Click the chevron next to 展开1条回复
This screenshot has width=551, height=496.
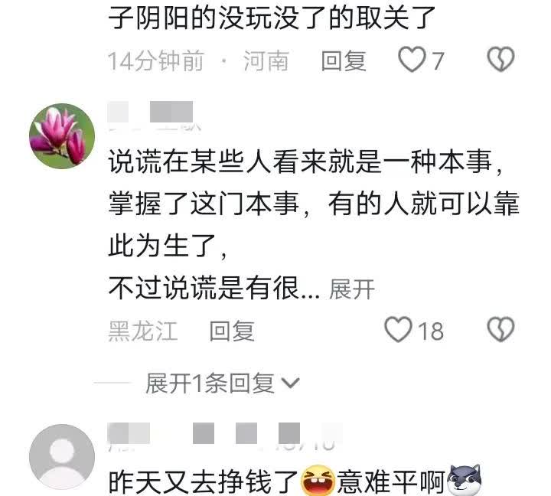point(291,383)
